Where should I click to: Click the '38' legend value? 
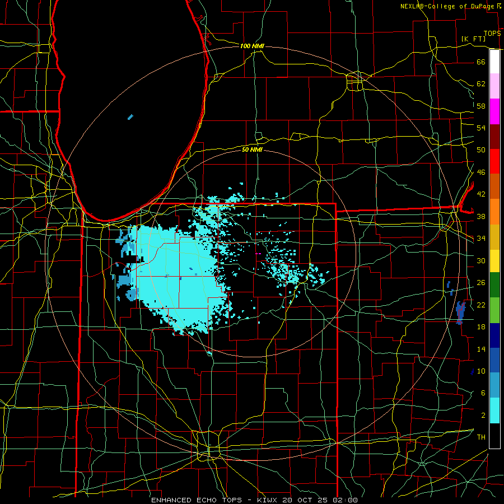pyautogui.click(x=481, y=216)
